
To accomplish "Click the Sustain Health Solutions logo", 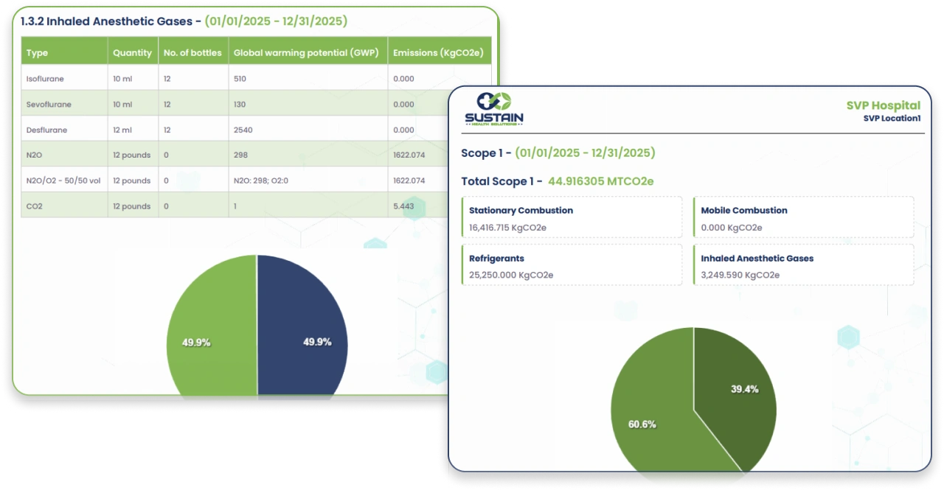I will tap(493, 109).
